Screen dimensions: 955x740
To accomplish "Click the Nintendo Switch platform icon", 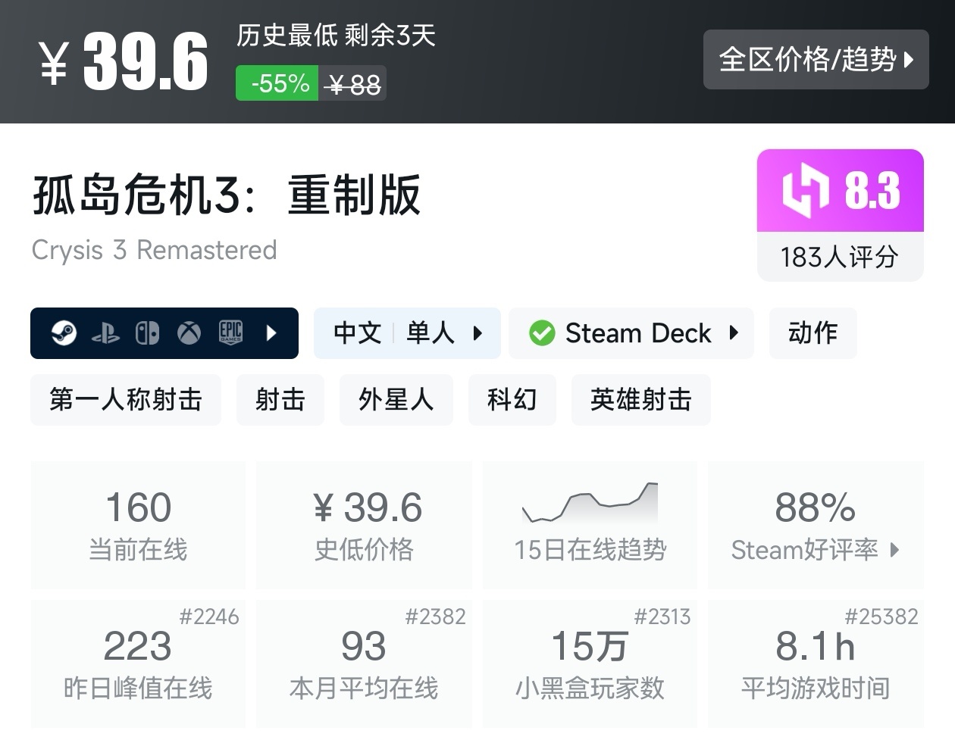I will pyautogui.click(x=147, y=333).
